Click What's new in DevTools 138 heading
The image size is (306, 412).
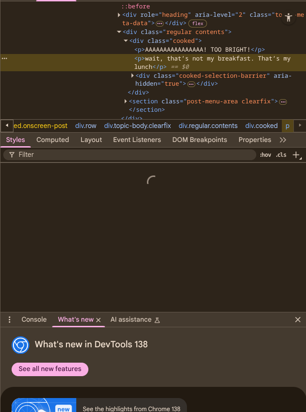91,344
